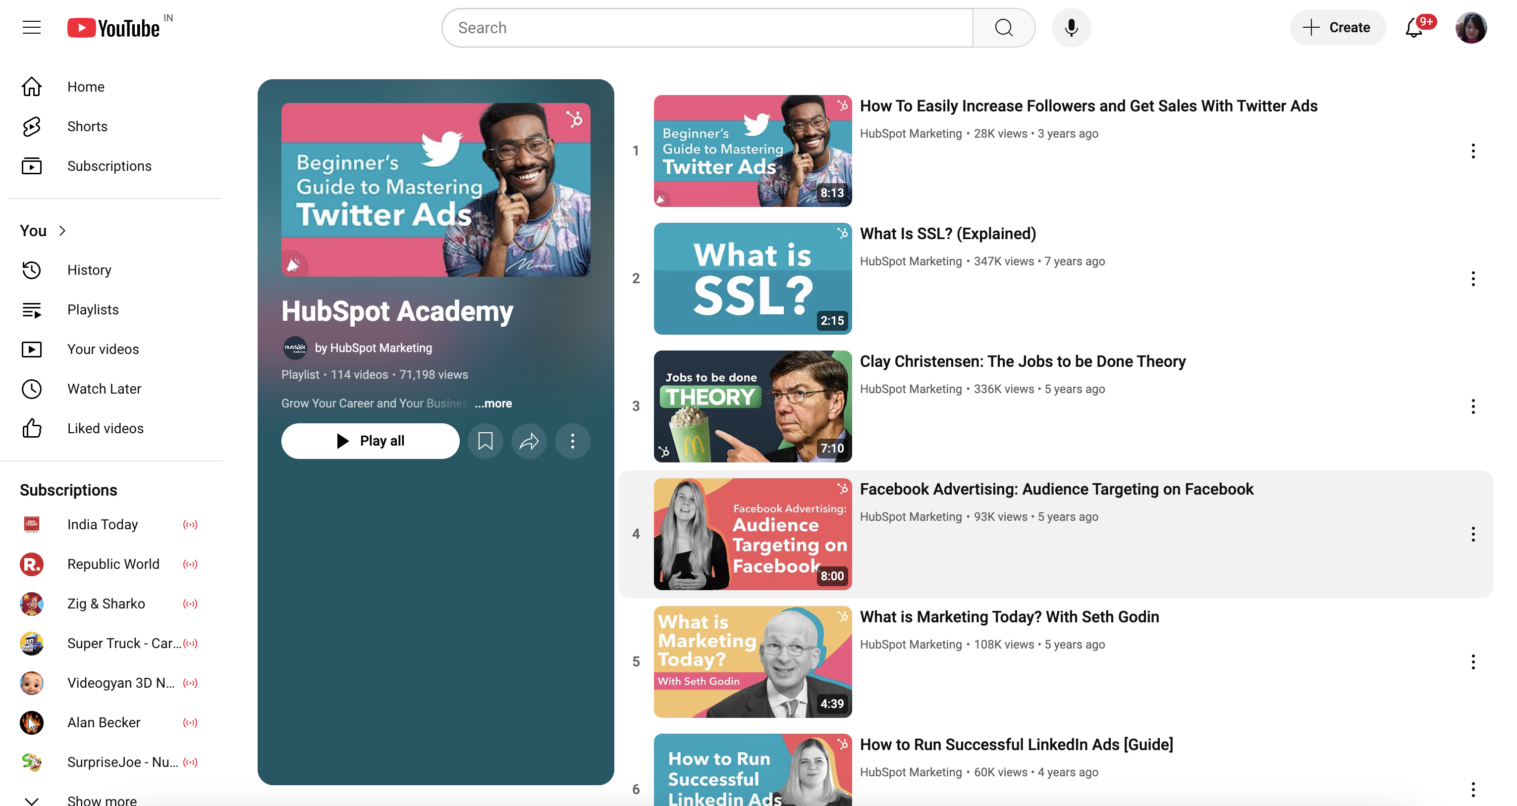Viewport: 1517px width, 806px height.
Task: Go to Shorts in sidebar
Action: [87, 126]
